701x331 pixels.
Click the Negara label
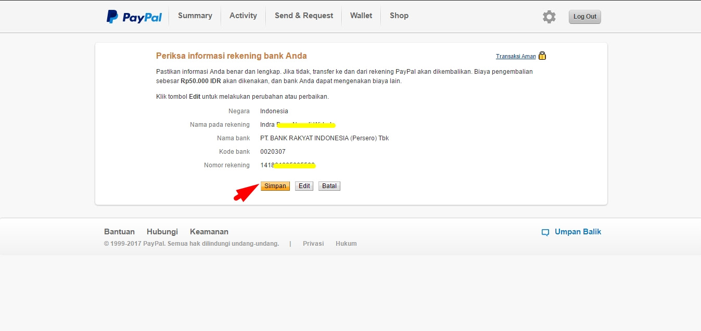(x=239, y=111)
